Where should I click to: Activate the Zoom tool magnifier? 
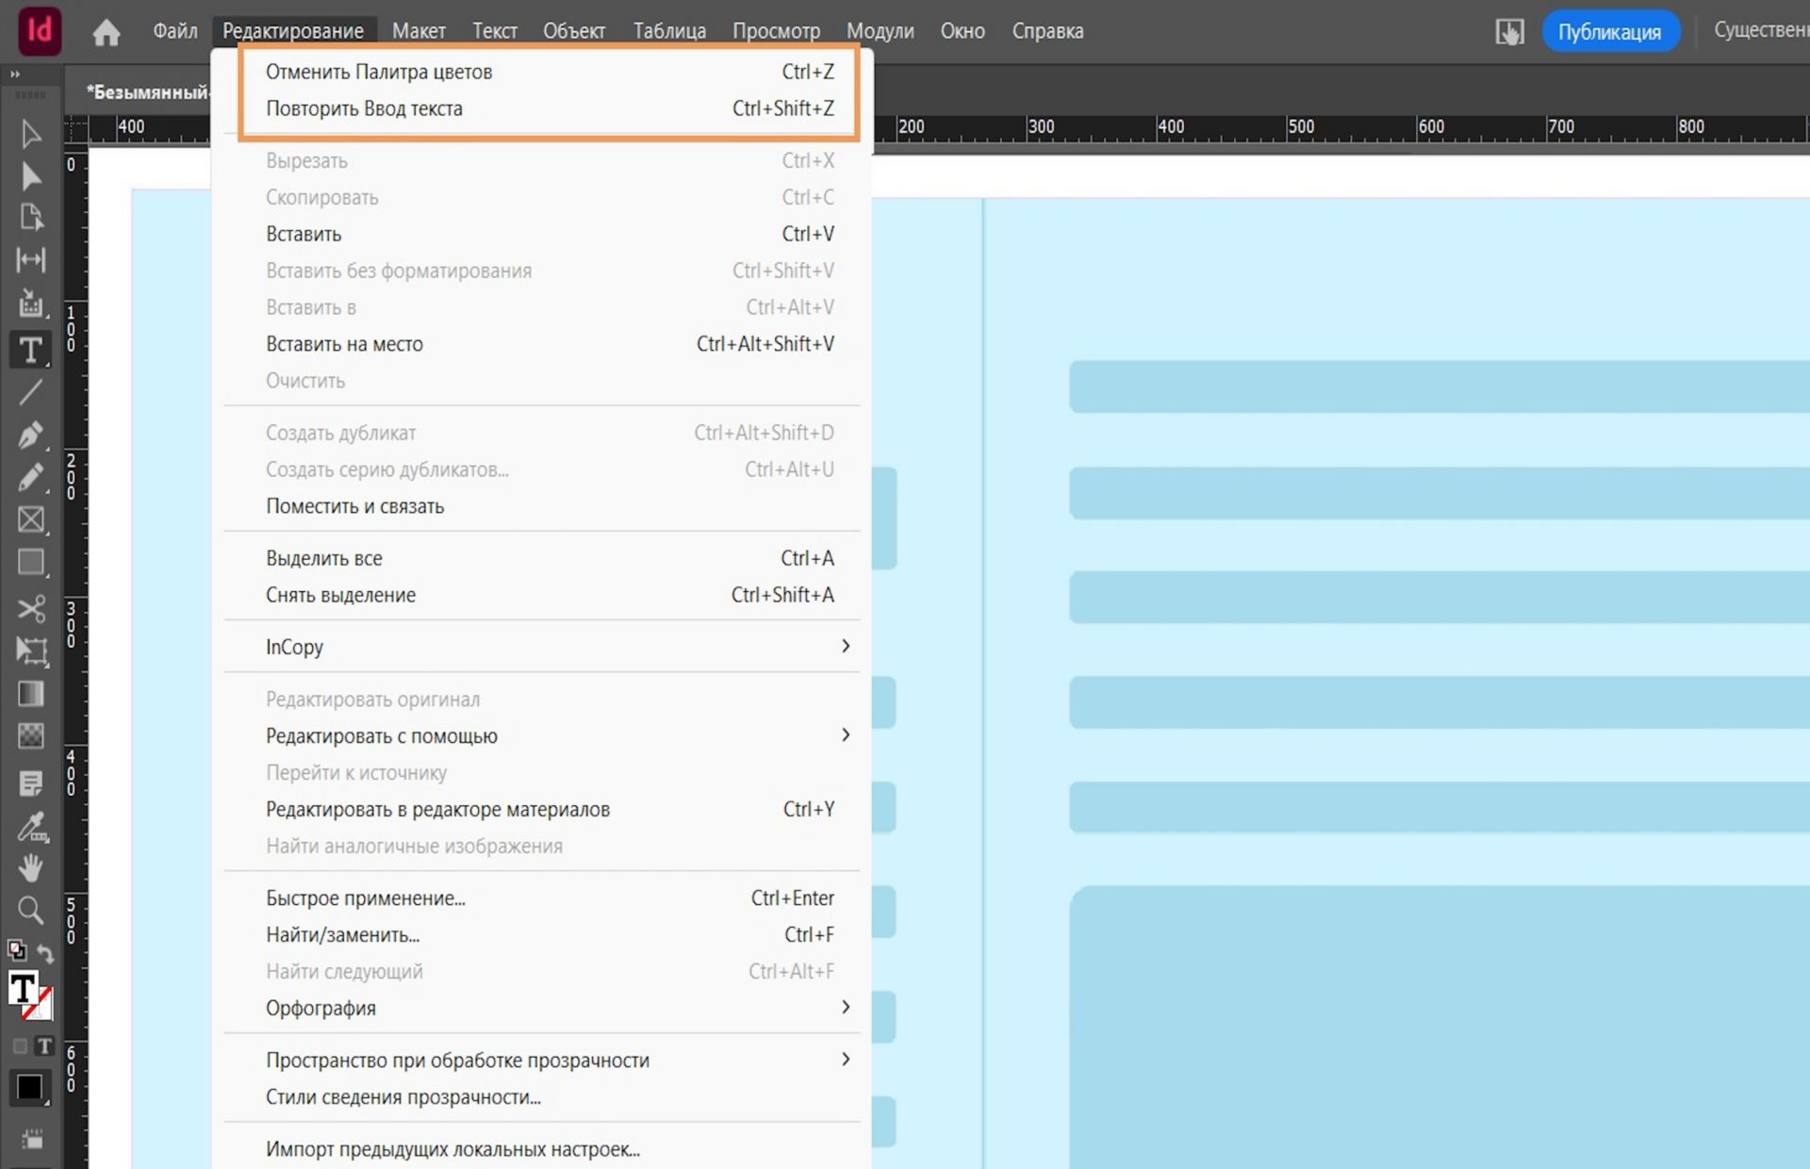click(30, 910)
